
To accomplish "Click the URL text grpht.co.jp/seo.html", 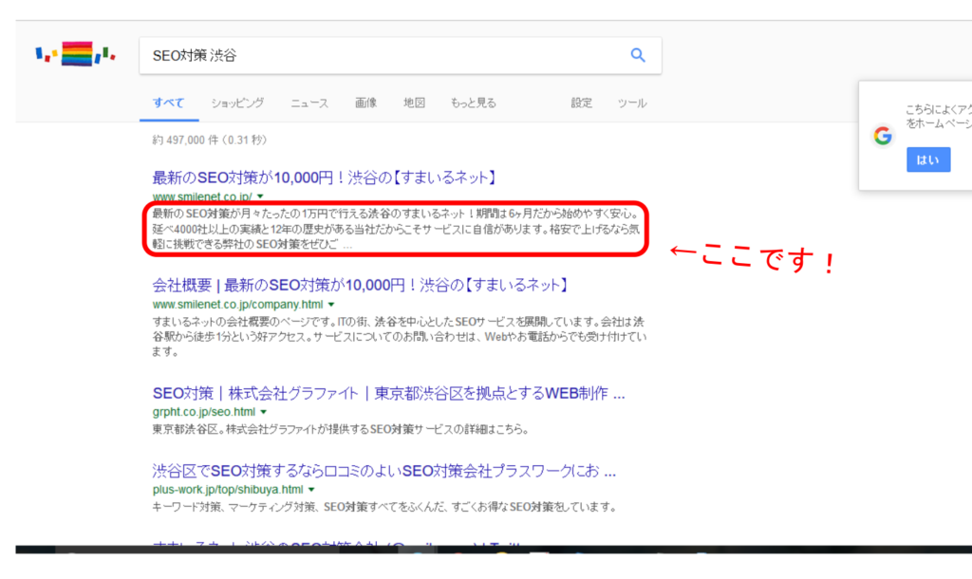I will coord(204,412).
